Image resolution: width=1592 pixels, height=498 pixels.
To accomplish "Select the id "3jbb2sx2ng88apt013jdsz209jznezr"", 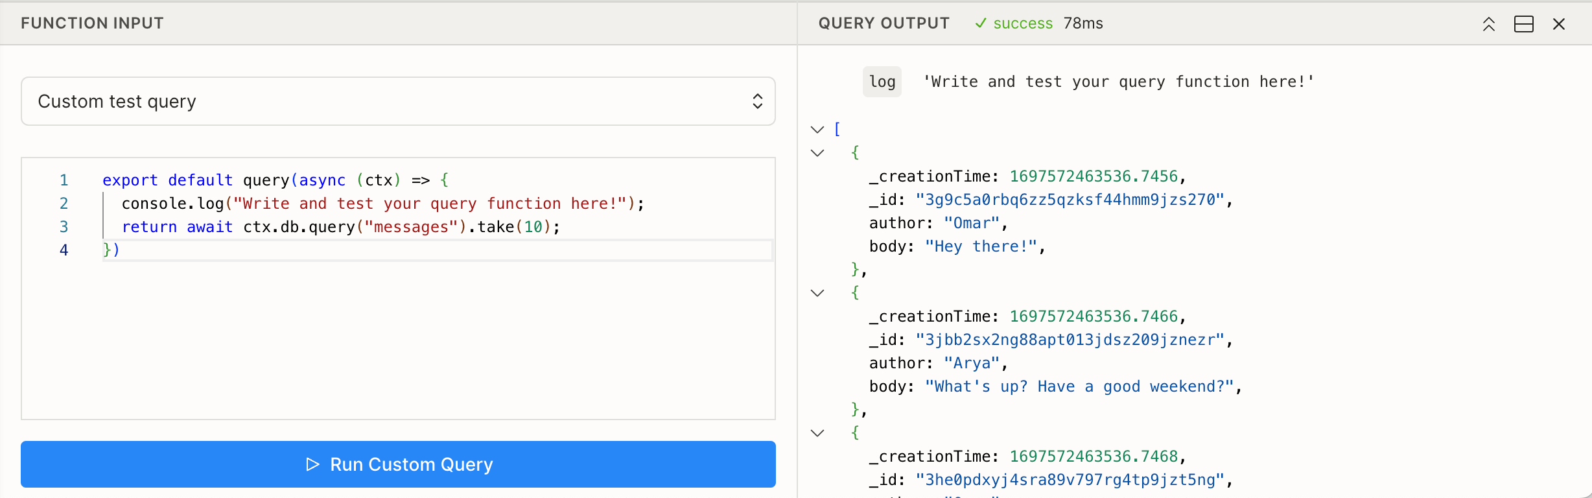I will click(1070, 340).
